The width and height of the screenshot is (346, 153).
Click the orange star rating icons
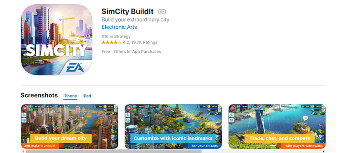111,42
